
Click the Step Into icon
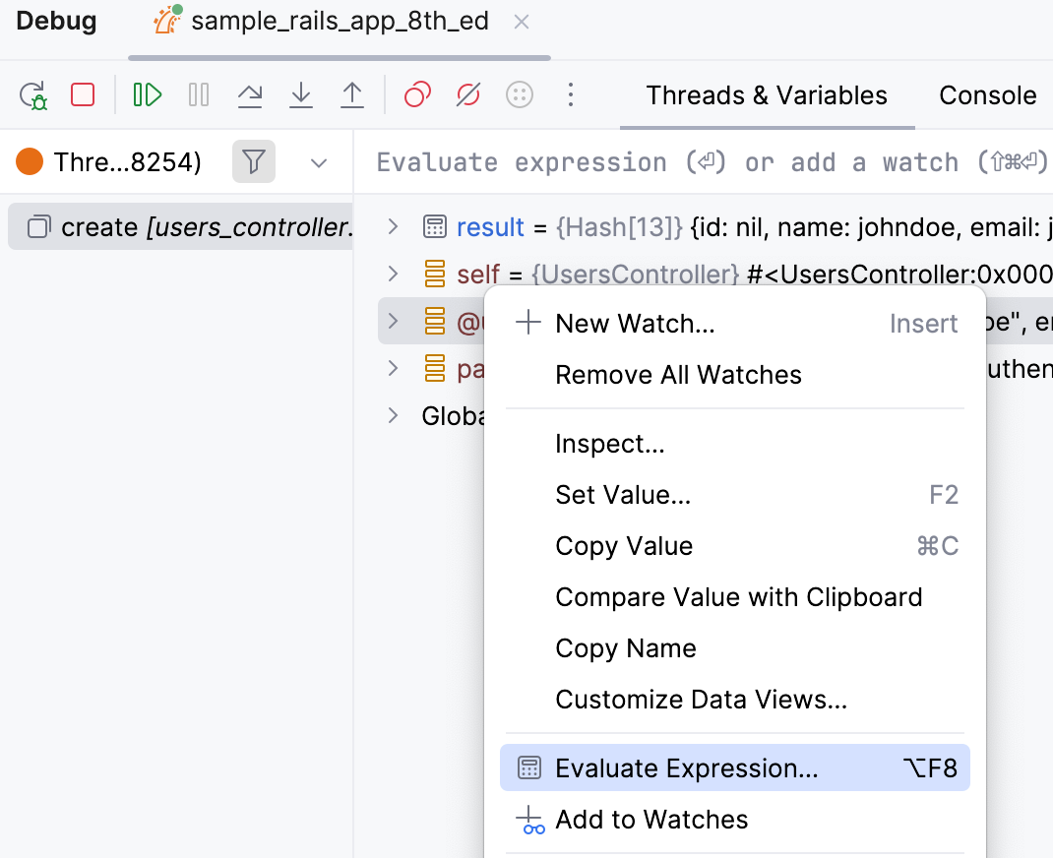coord(301,94)
